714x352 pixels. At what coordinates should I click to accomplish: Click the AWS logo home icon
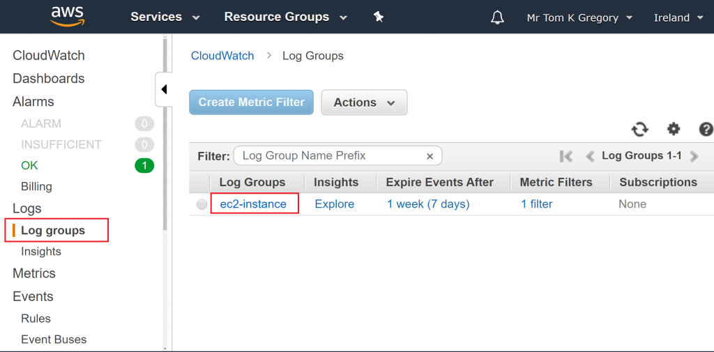click(67, 17)
